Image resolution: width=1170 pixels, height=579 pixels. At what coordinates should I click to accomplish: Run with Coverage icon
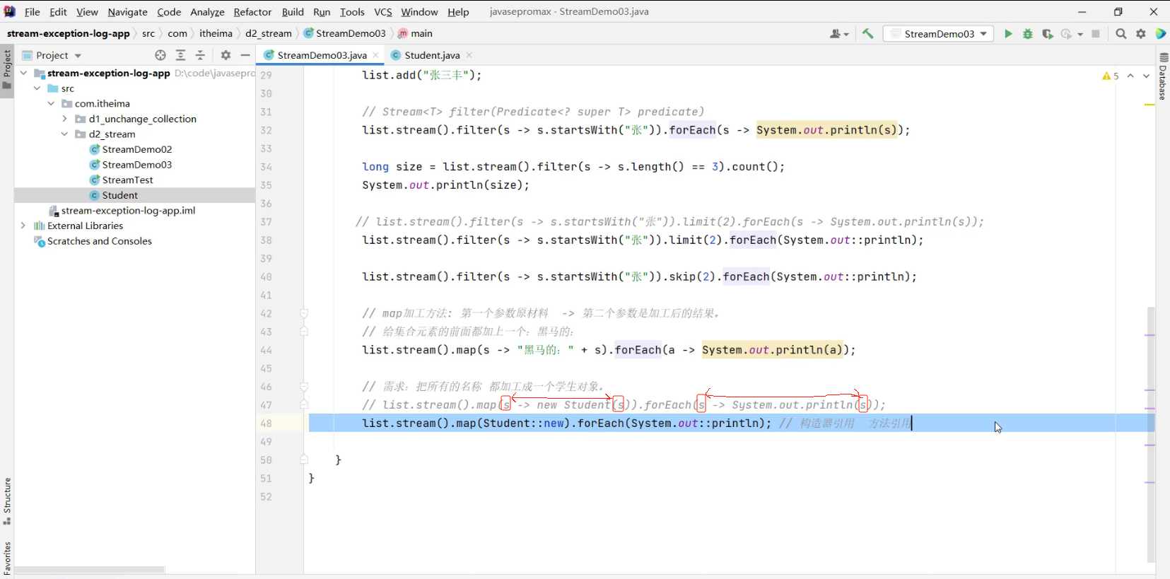1048,33
